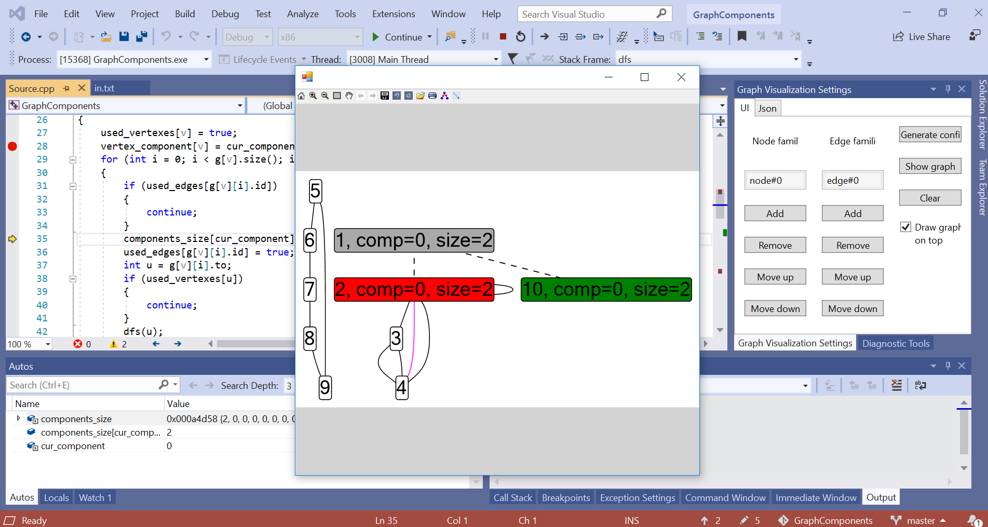The width and height of the screenshot is (988, 527).
Task: Click the Save All icon in toolbar
Action: point(142,36)
